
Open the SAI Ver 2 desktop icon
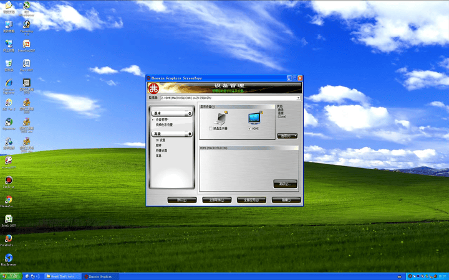9,105
